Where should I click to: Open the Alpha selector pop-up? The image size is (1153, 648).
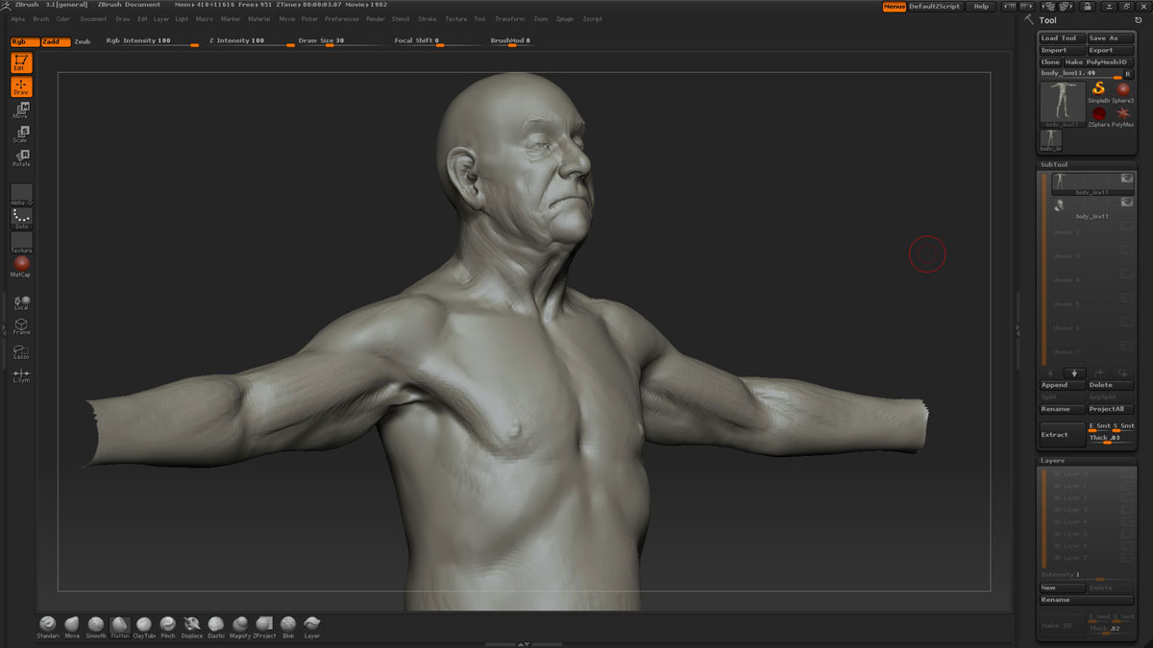coord(21,195)
